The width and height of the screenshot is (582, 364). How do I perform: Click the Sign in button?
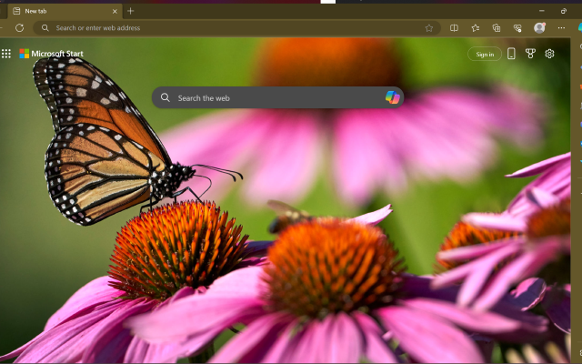485,55
